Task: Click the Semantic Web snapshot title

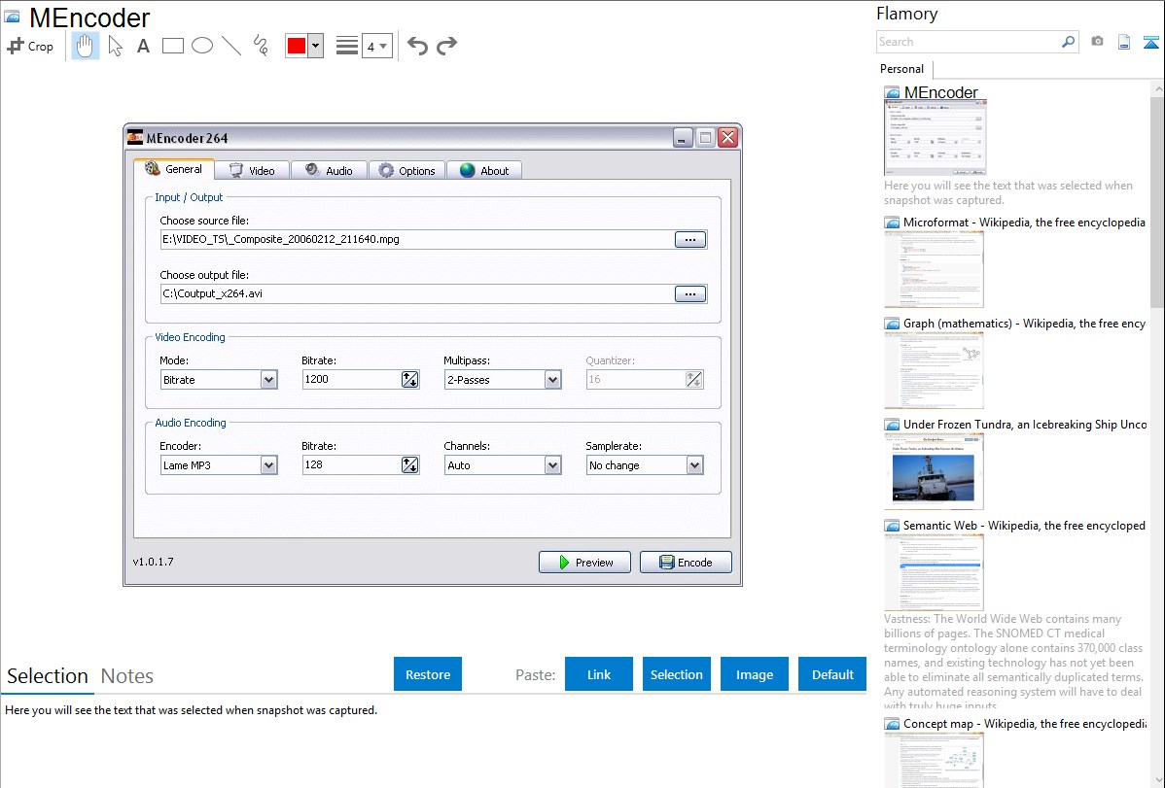Action: click(1024, 525)
